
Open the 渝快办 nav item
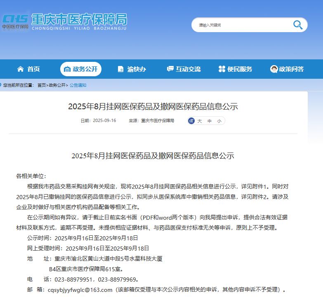click(132, 69)
